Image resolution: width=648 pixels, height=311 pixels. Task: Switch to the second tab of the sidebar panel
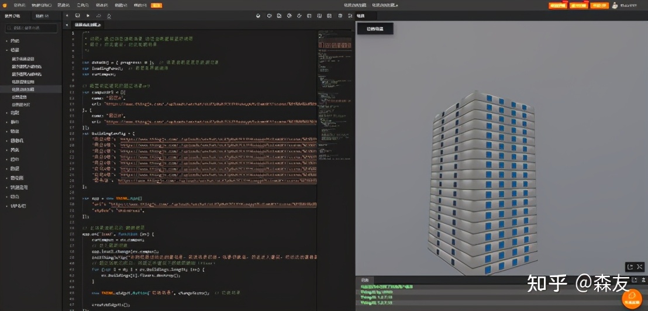coord(42,16)
